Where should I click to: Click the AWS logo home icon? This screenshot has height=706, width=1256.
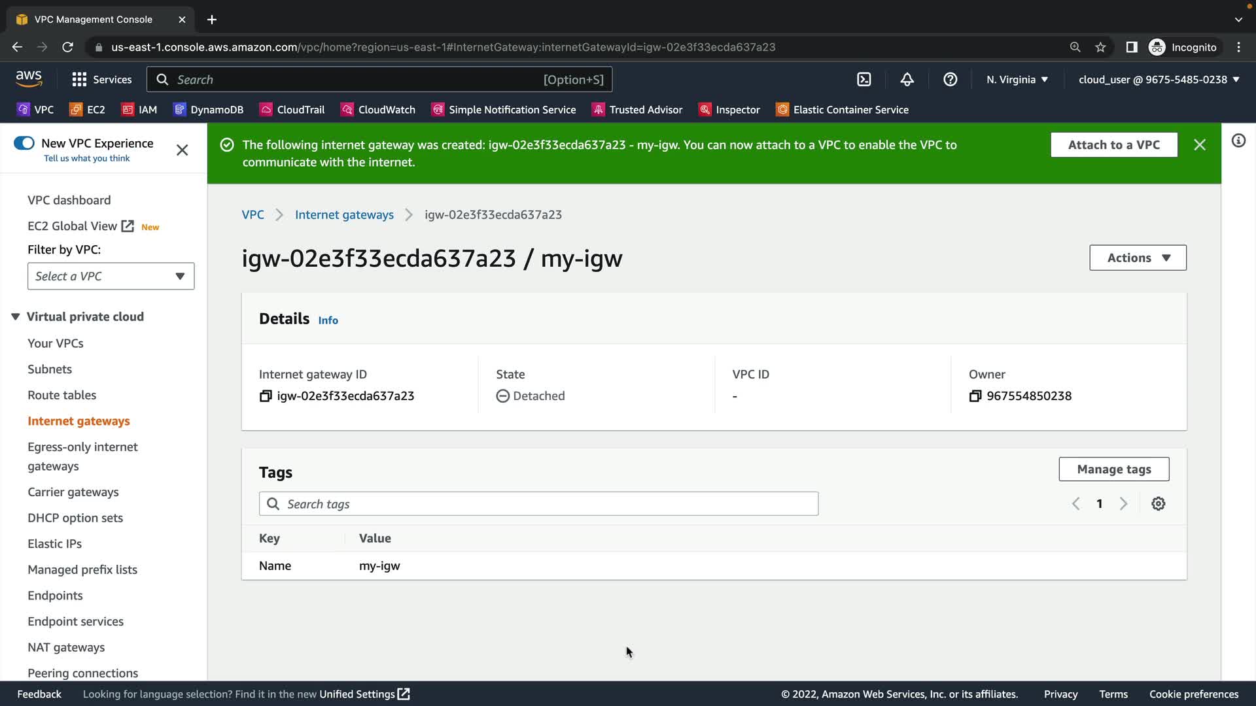click(29, 79)
